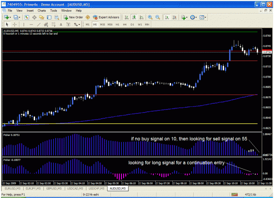Switch to bar chart display
This screenshot has width=274, height=198.
127,17
